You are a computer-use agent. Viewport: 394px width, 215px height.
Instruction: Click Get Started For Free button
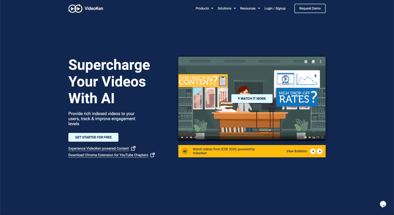94,137
